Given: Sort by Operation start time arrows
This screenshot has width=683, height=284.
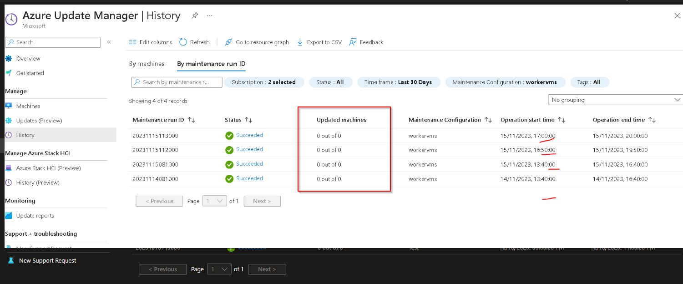Looking at the screenshot, I should [x=562, y=120].
